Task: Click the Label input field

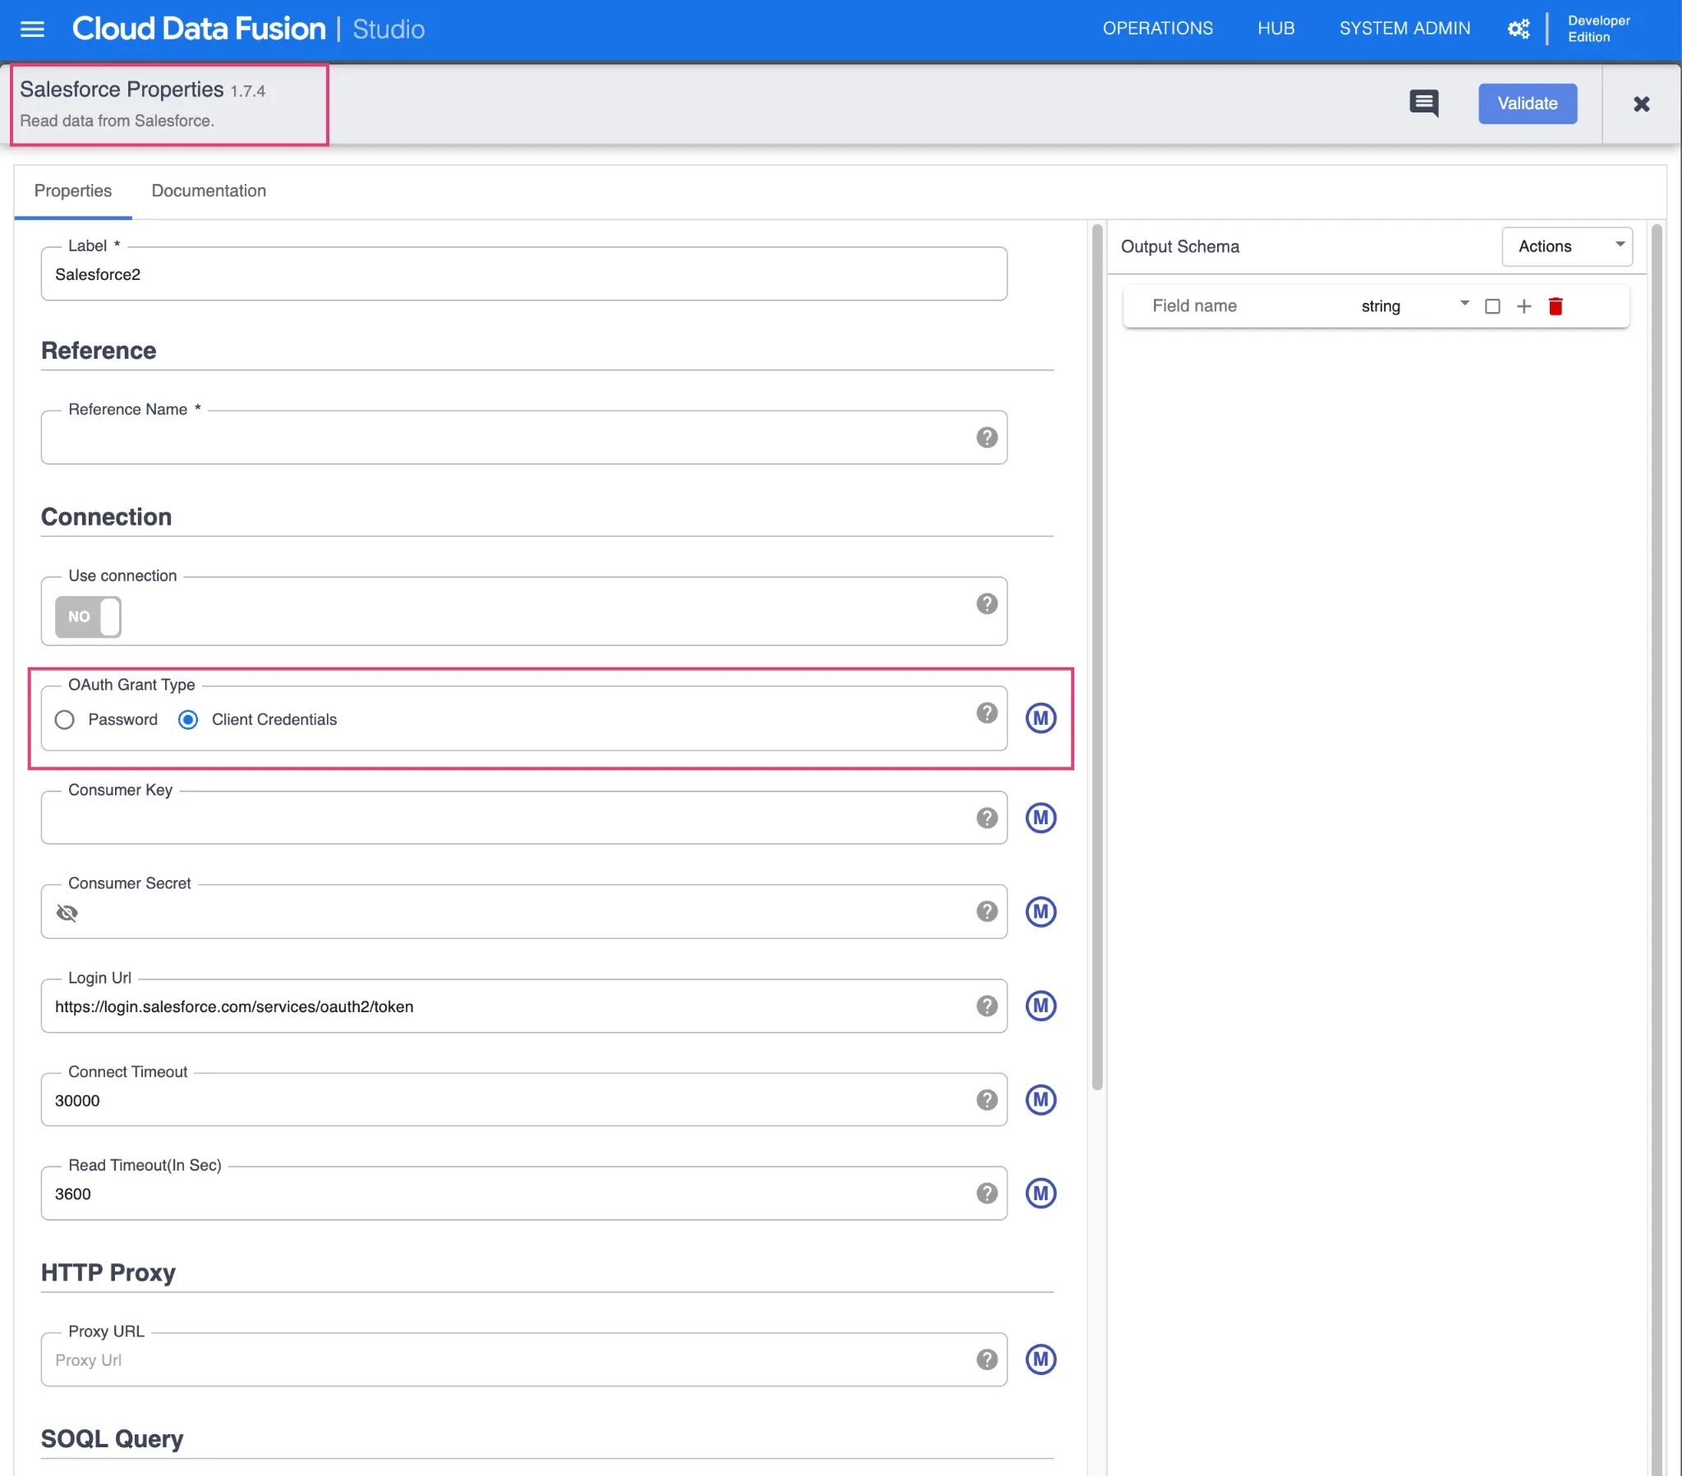Action: [x=523, y=274]
